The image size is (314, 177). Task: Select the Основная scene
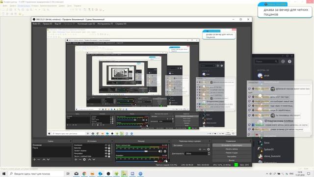(x=52, y=145)
